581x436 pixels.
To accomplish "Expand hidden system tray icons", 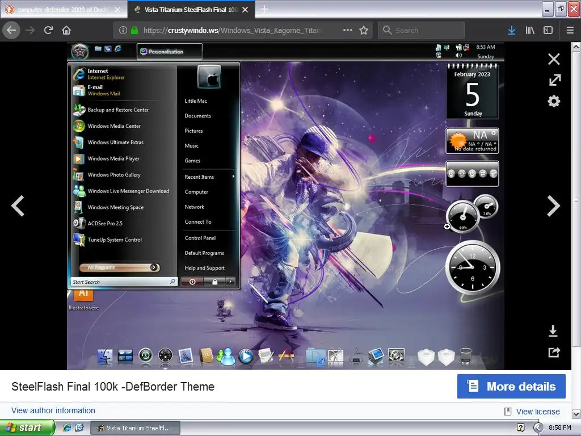I will (538, 428).
